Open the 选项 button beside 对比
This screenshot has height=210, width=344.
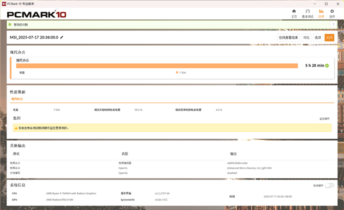pyautogui.click(x=318, y=38)
